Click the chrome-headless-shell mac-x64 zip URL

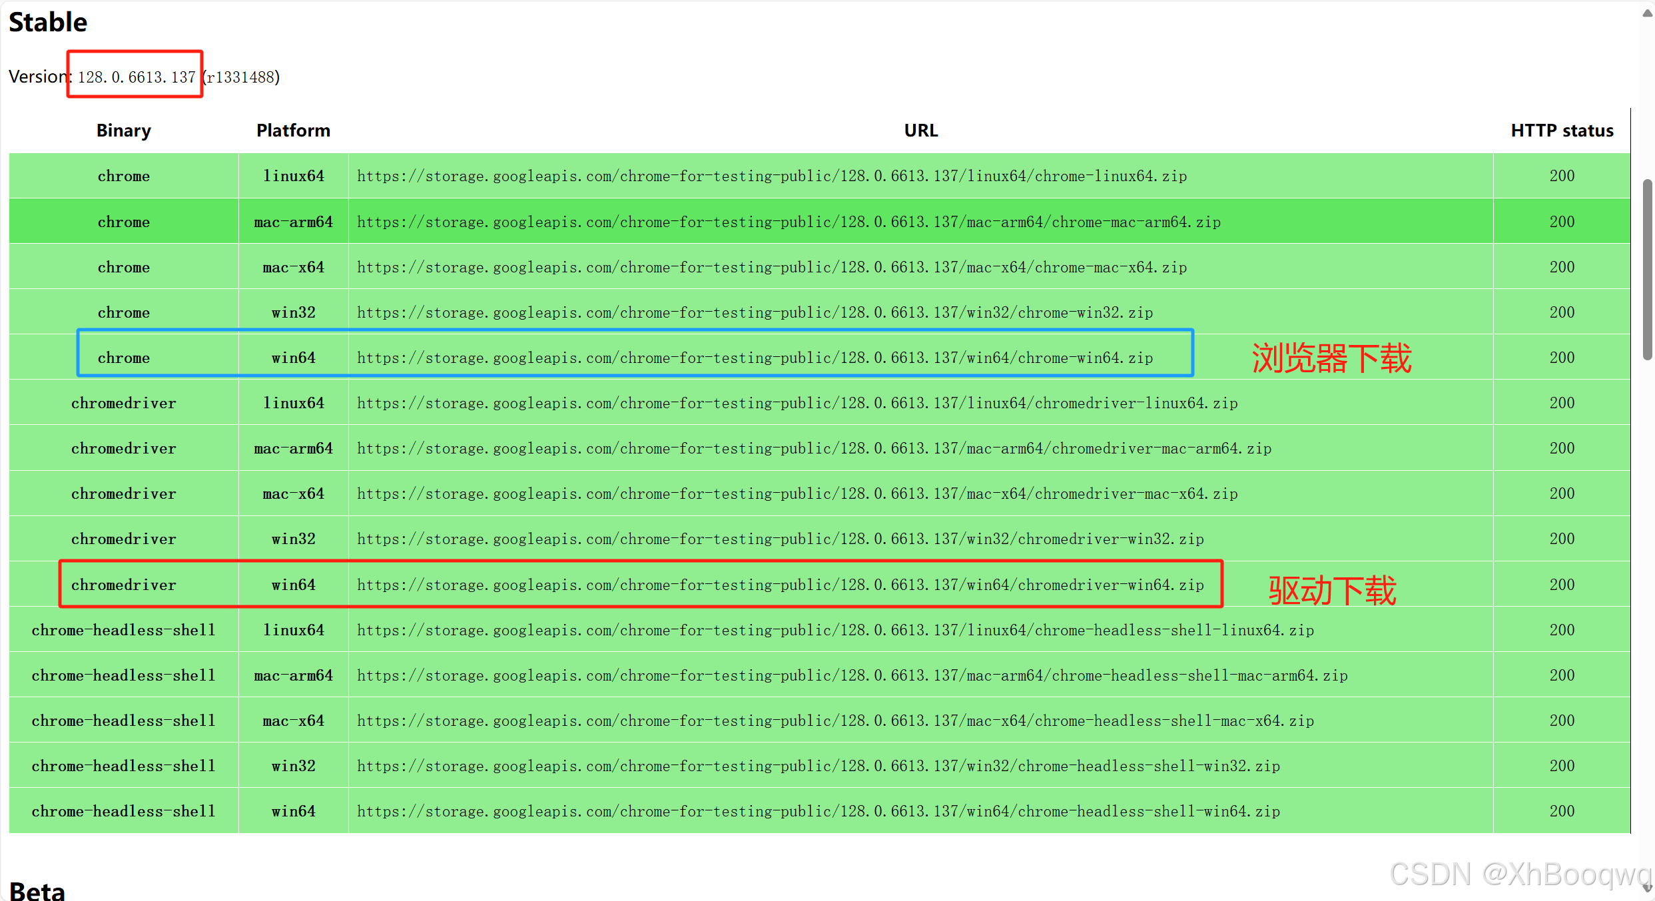point(835,721)
